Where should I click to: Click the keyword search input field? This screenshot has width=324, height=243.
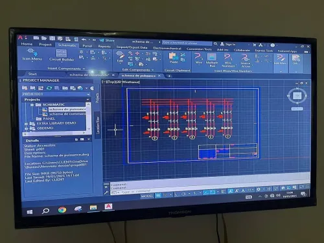point(187,43)
